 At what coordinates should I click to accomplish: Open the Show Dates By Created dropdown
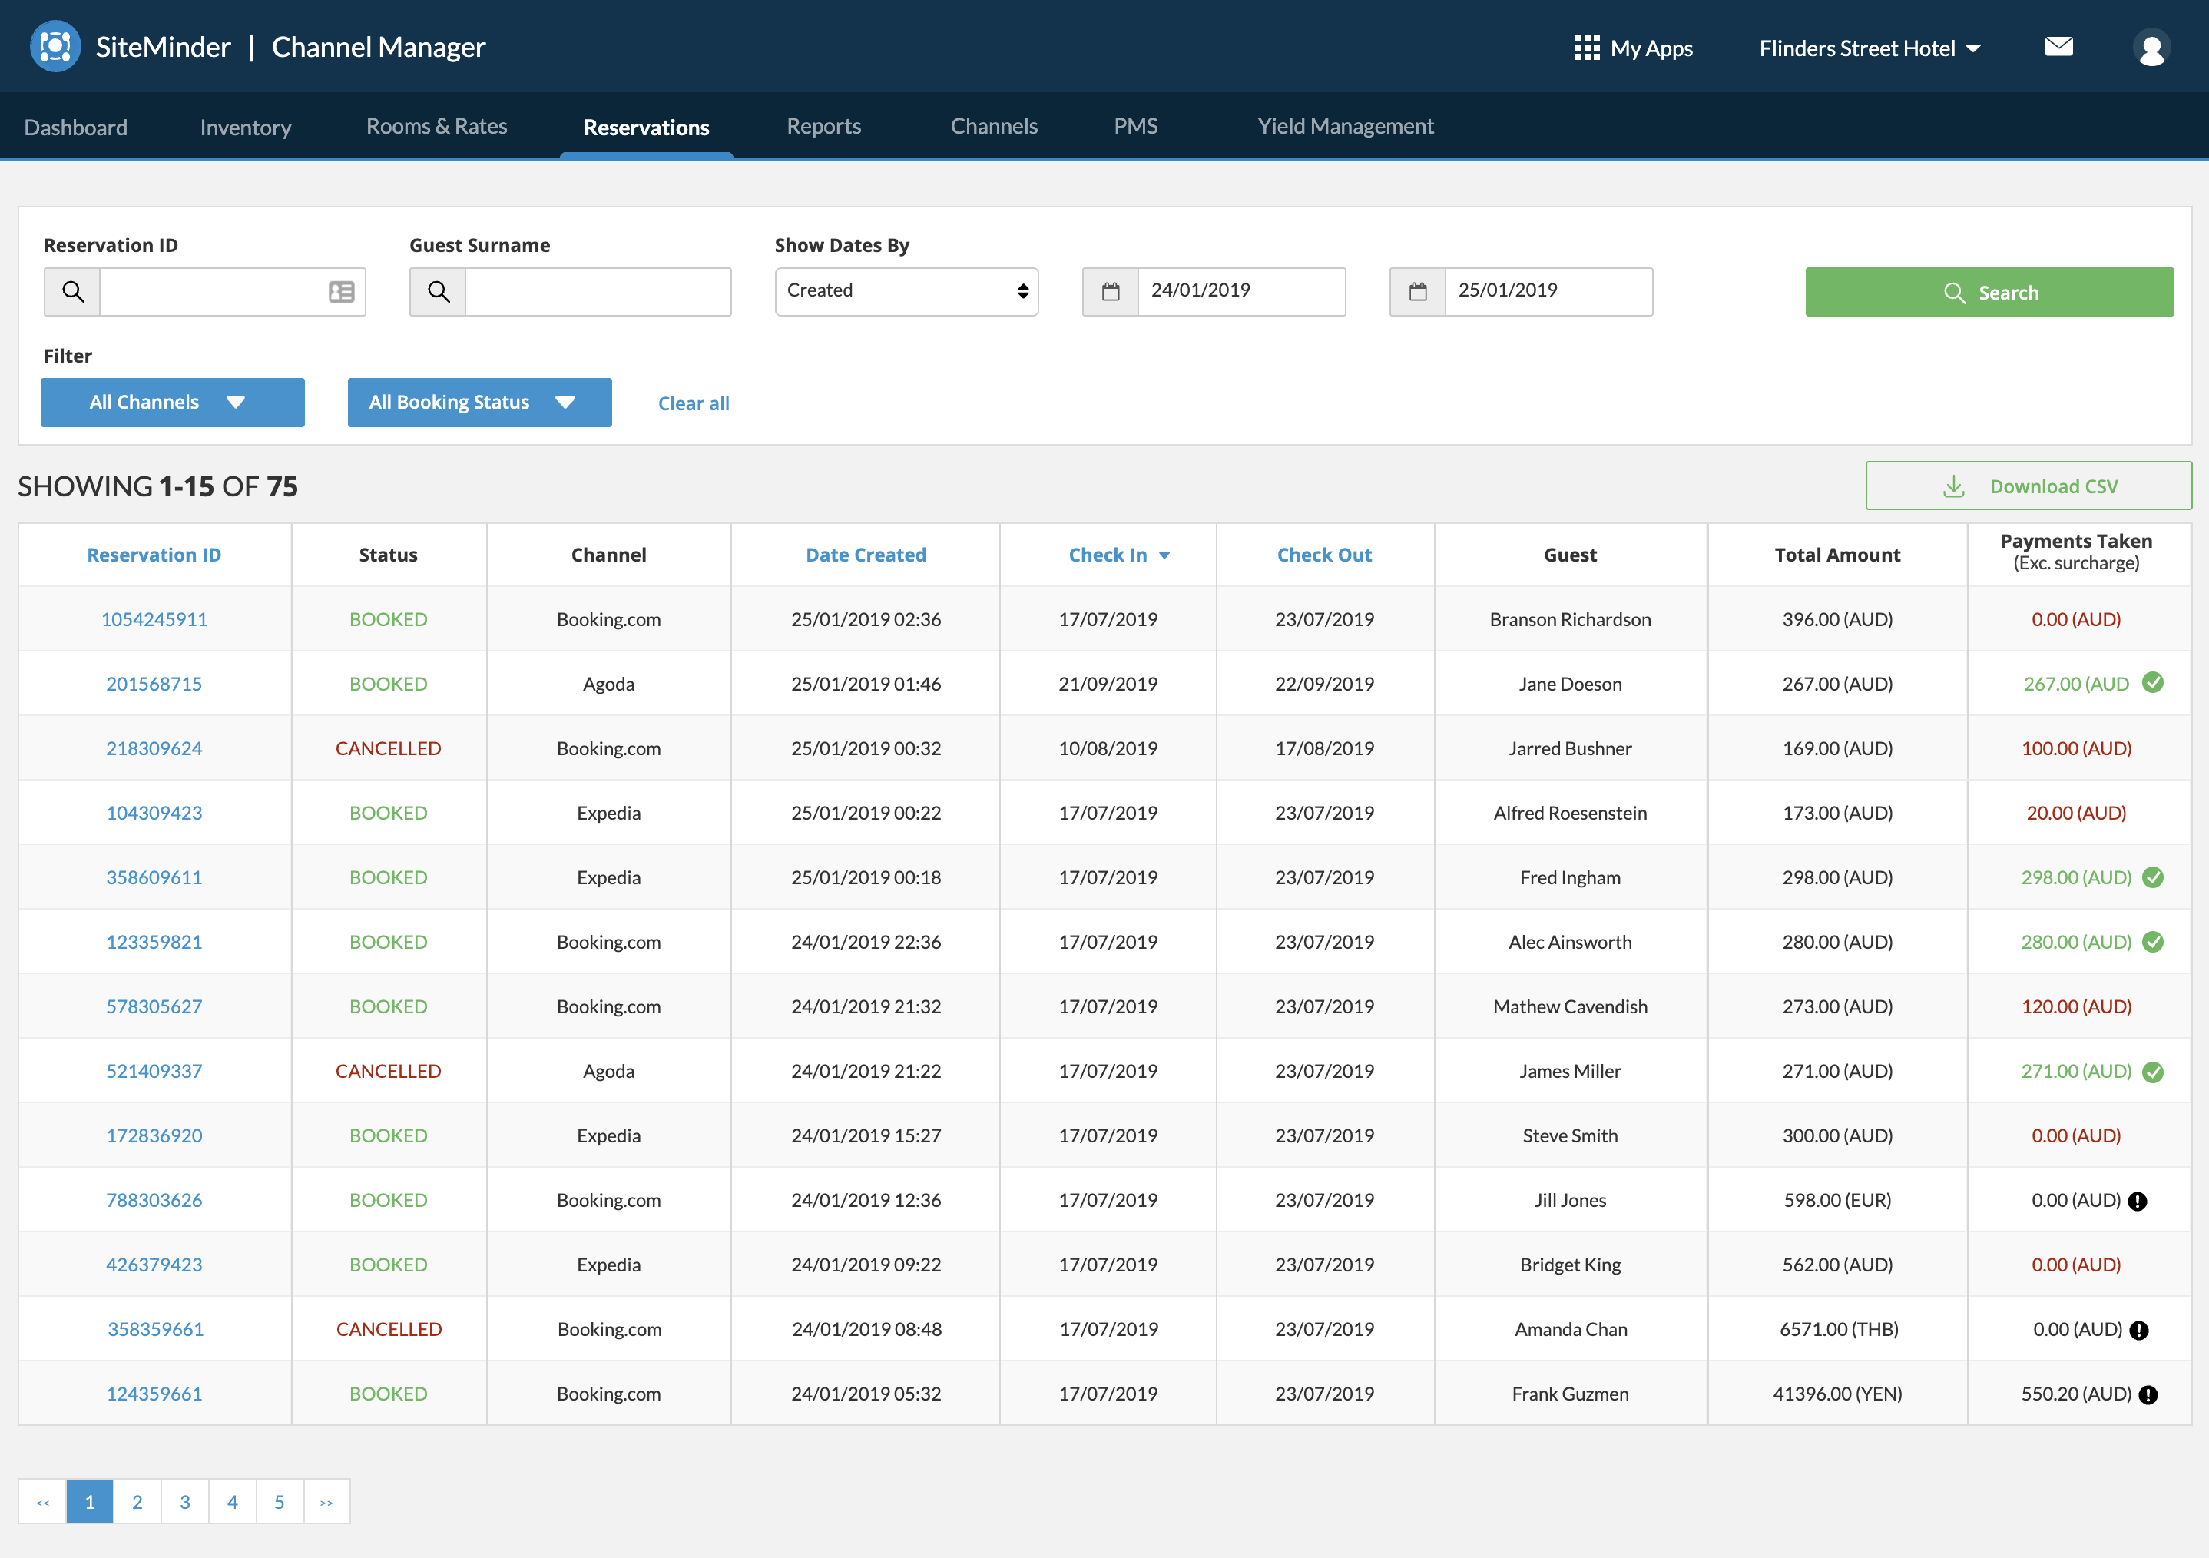(x=906, y=292)
